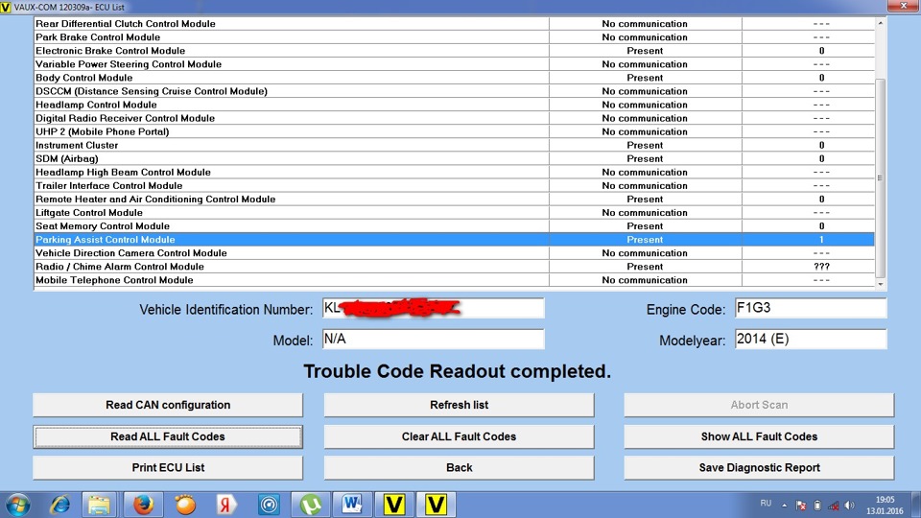Image resolution: width=921 pixels, height=518 pixels.
Task: Click the Engine Code field showing F1G3
Action: [x=811, y=308]
